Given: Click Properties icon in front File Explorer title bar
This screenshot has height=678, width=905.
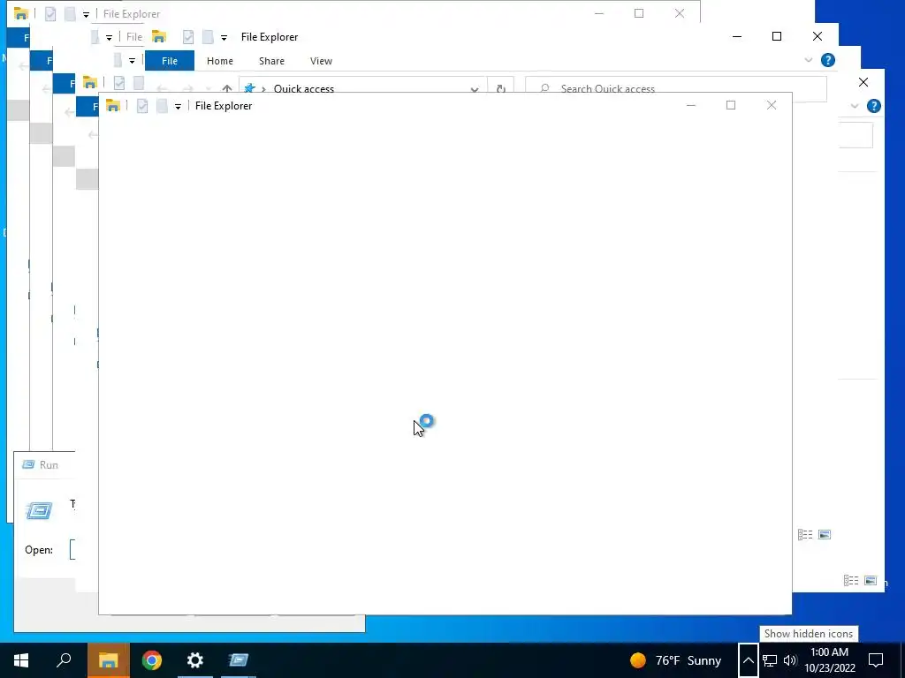Looking at the screenshot, I should [x=142, y=106].
